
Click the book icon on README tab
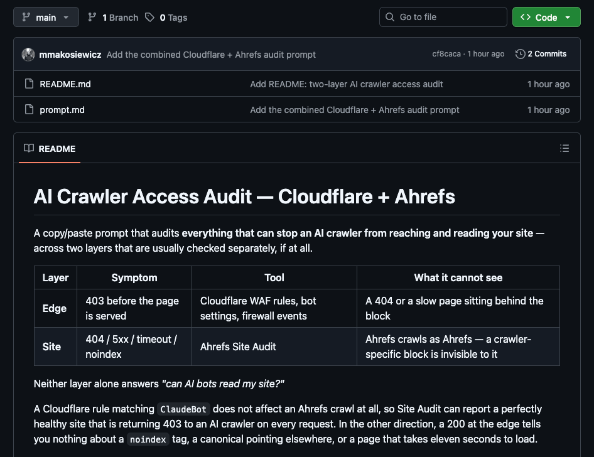[x=29, y=148]
